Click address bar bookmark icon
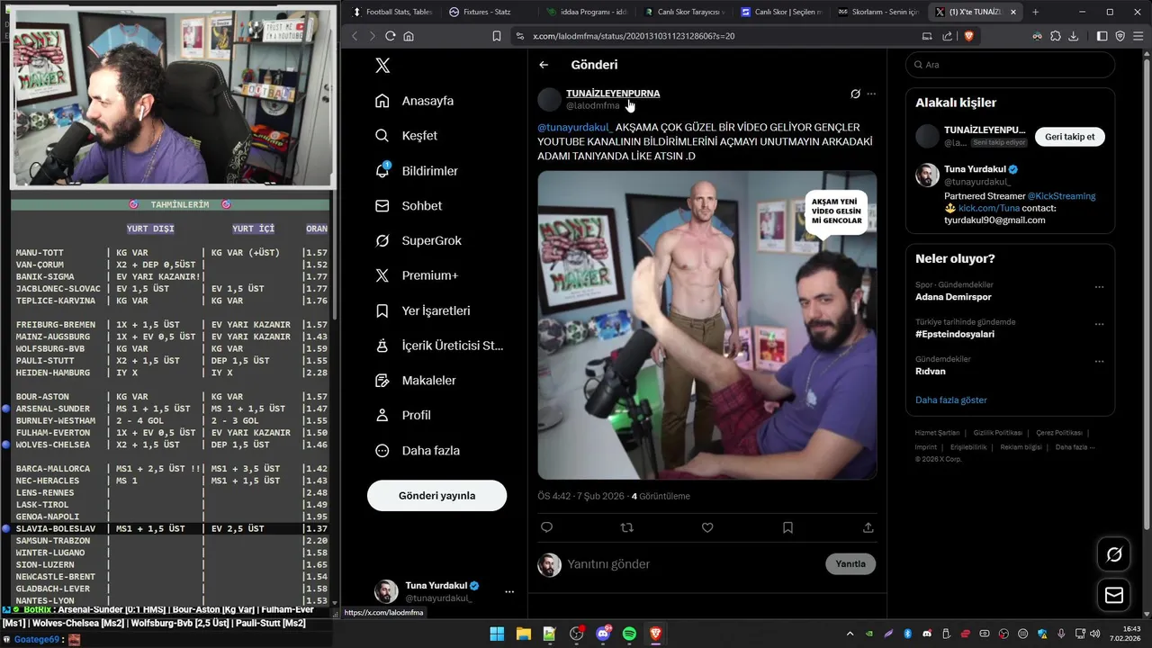The image size is (1152, 648). [496, 36]
